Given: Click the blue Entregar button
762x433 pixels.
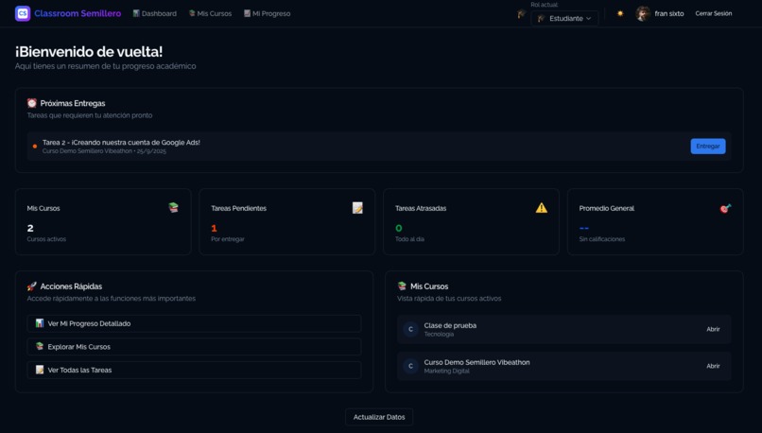Looking at the screenshot, I should (708, 147).
